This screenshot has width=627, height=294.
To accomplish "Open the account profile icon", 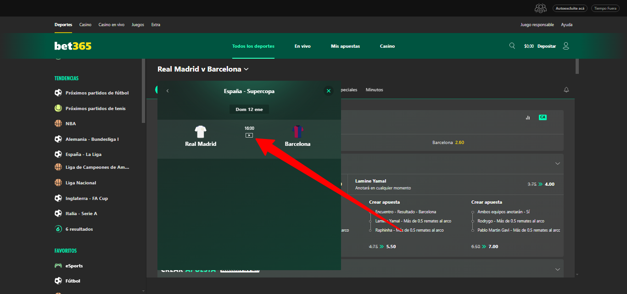I will (x=565, y=46).
